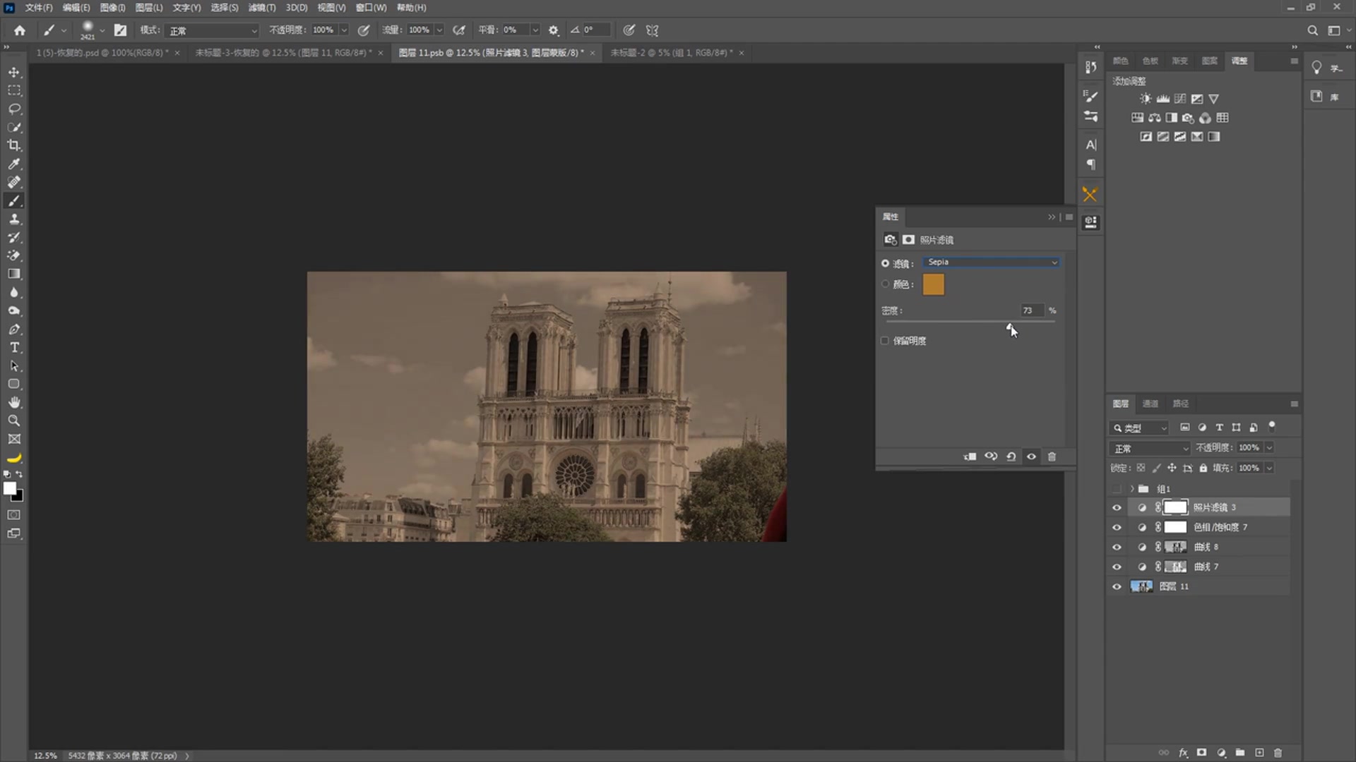Add layer style fx icon

tap(1184, 753)
